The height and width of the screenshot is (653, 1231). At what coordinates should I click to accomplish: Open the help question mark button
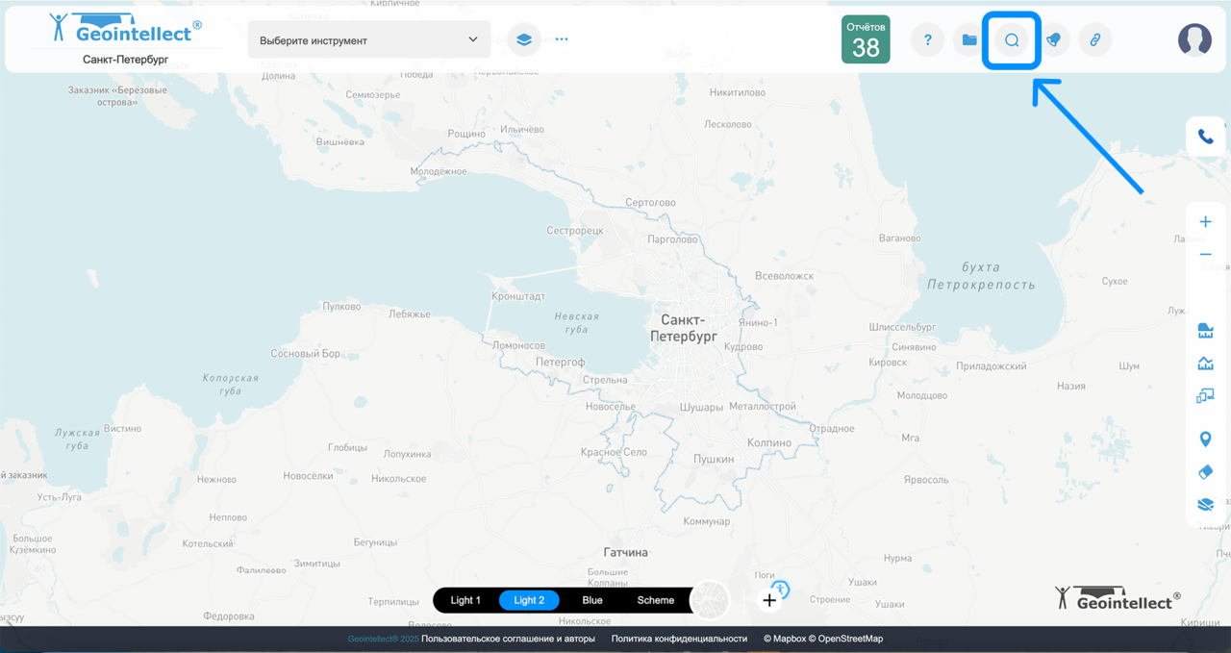click(x=927, y=40)
